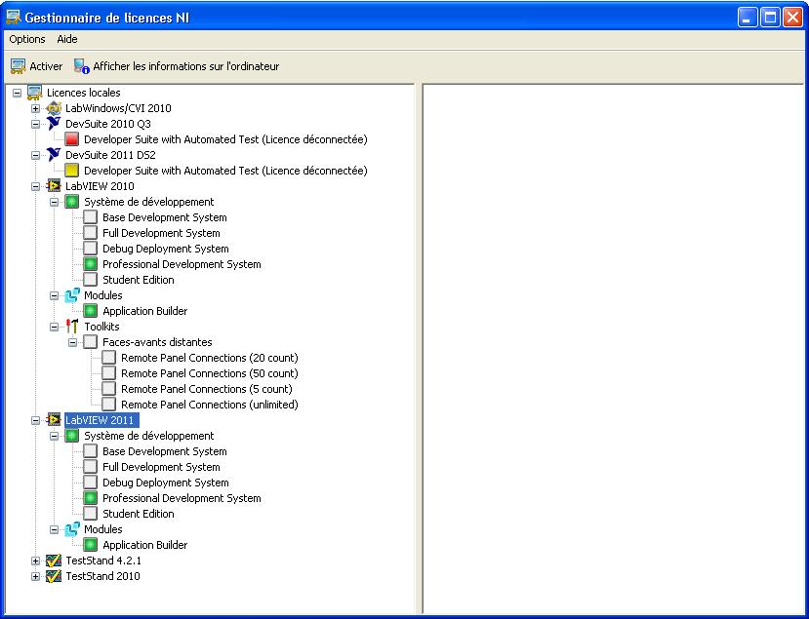Click the title bar application icon

pos(14,18)
